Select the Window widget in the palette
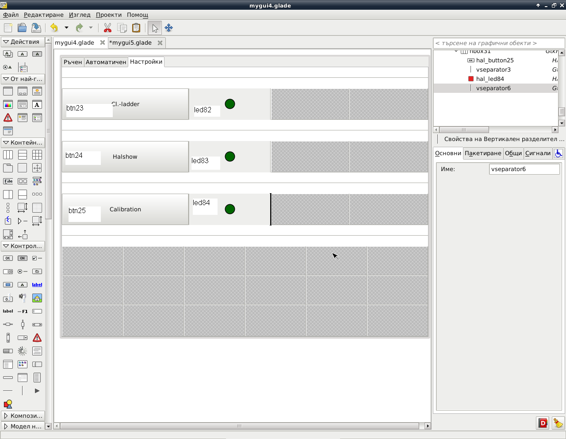Viewport: 566px width, 439px height. coord(8,92)
